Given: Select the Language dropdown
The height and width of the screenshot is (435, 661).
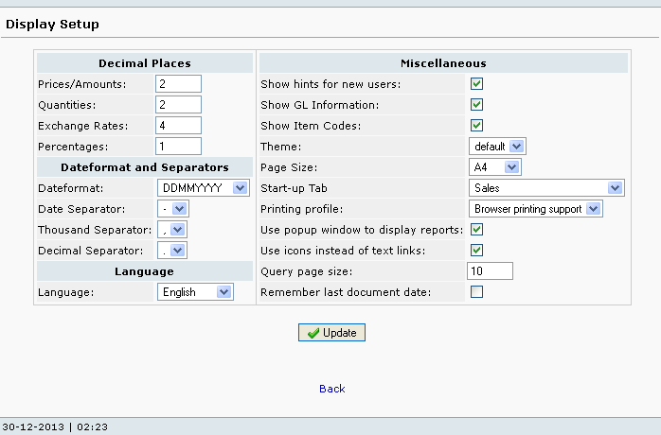Looking at the screenshot, I should click(x=195, y=292).
